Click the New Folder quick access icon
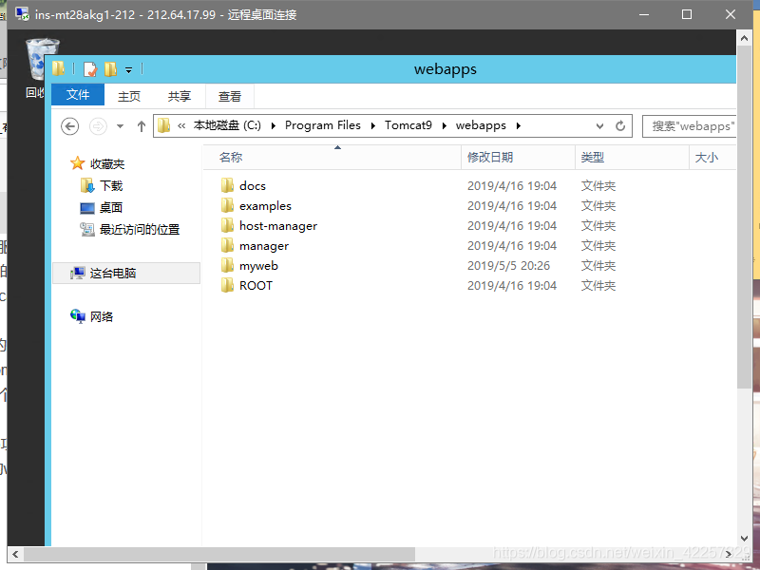This screenshot has height=570, width=760. 110,69
